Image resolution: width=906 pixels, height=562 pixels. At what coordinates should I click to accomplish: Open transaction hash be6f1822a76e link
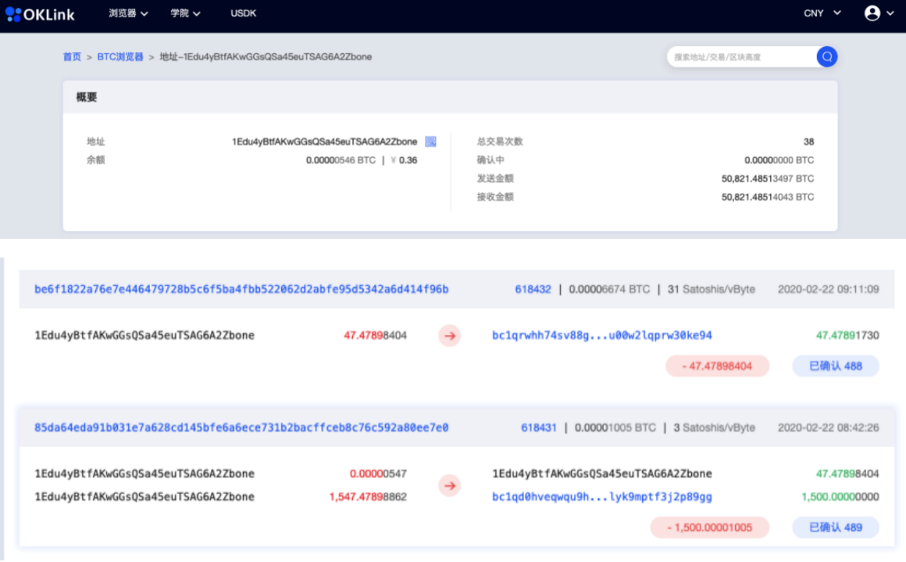[241, 290]
